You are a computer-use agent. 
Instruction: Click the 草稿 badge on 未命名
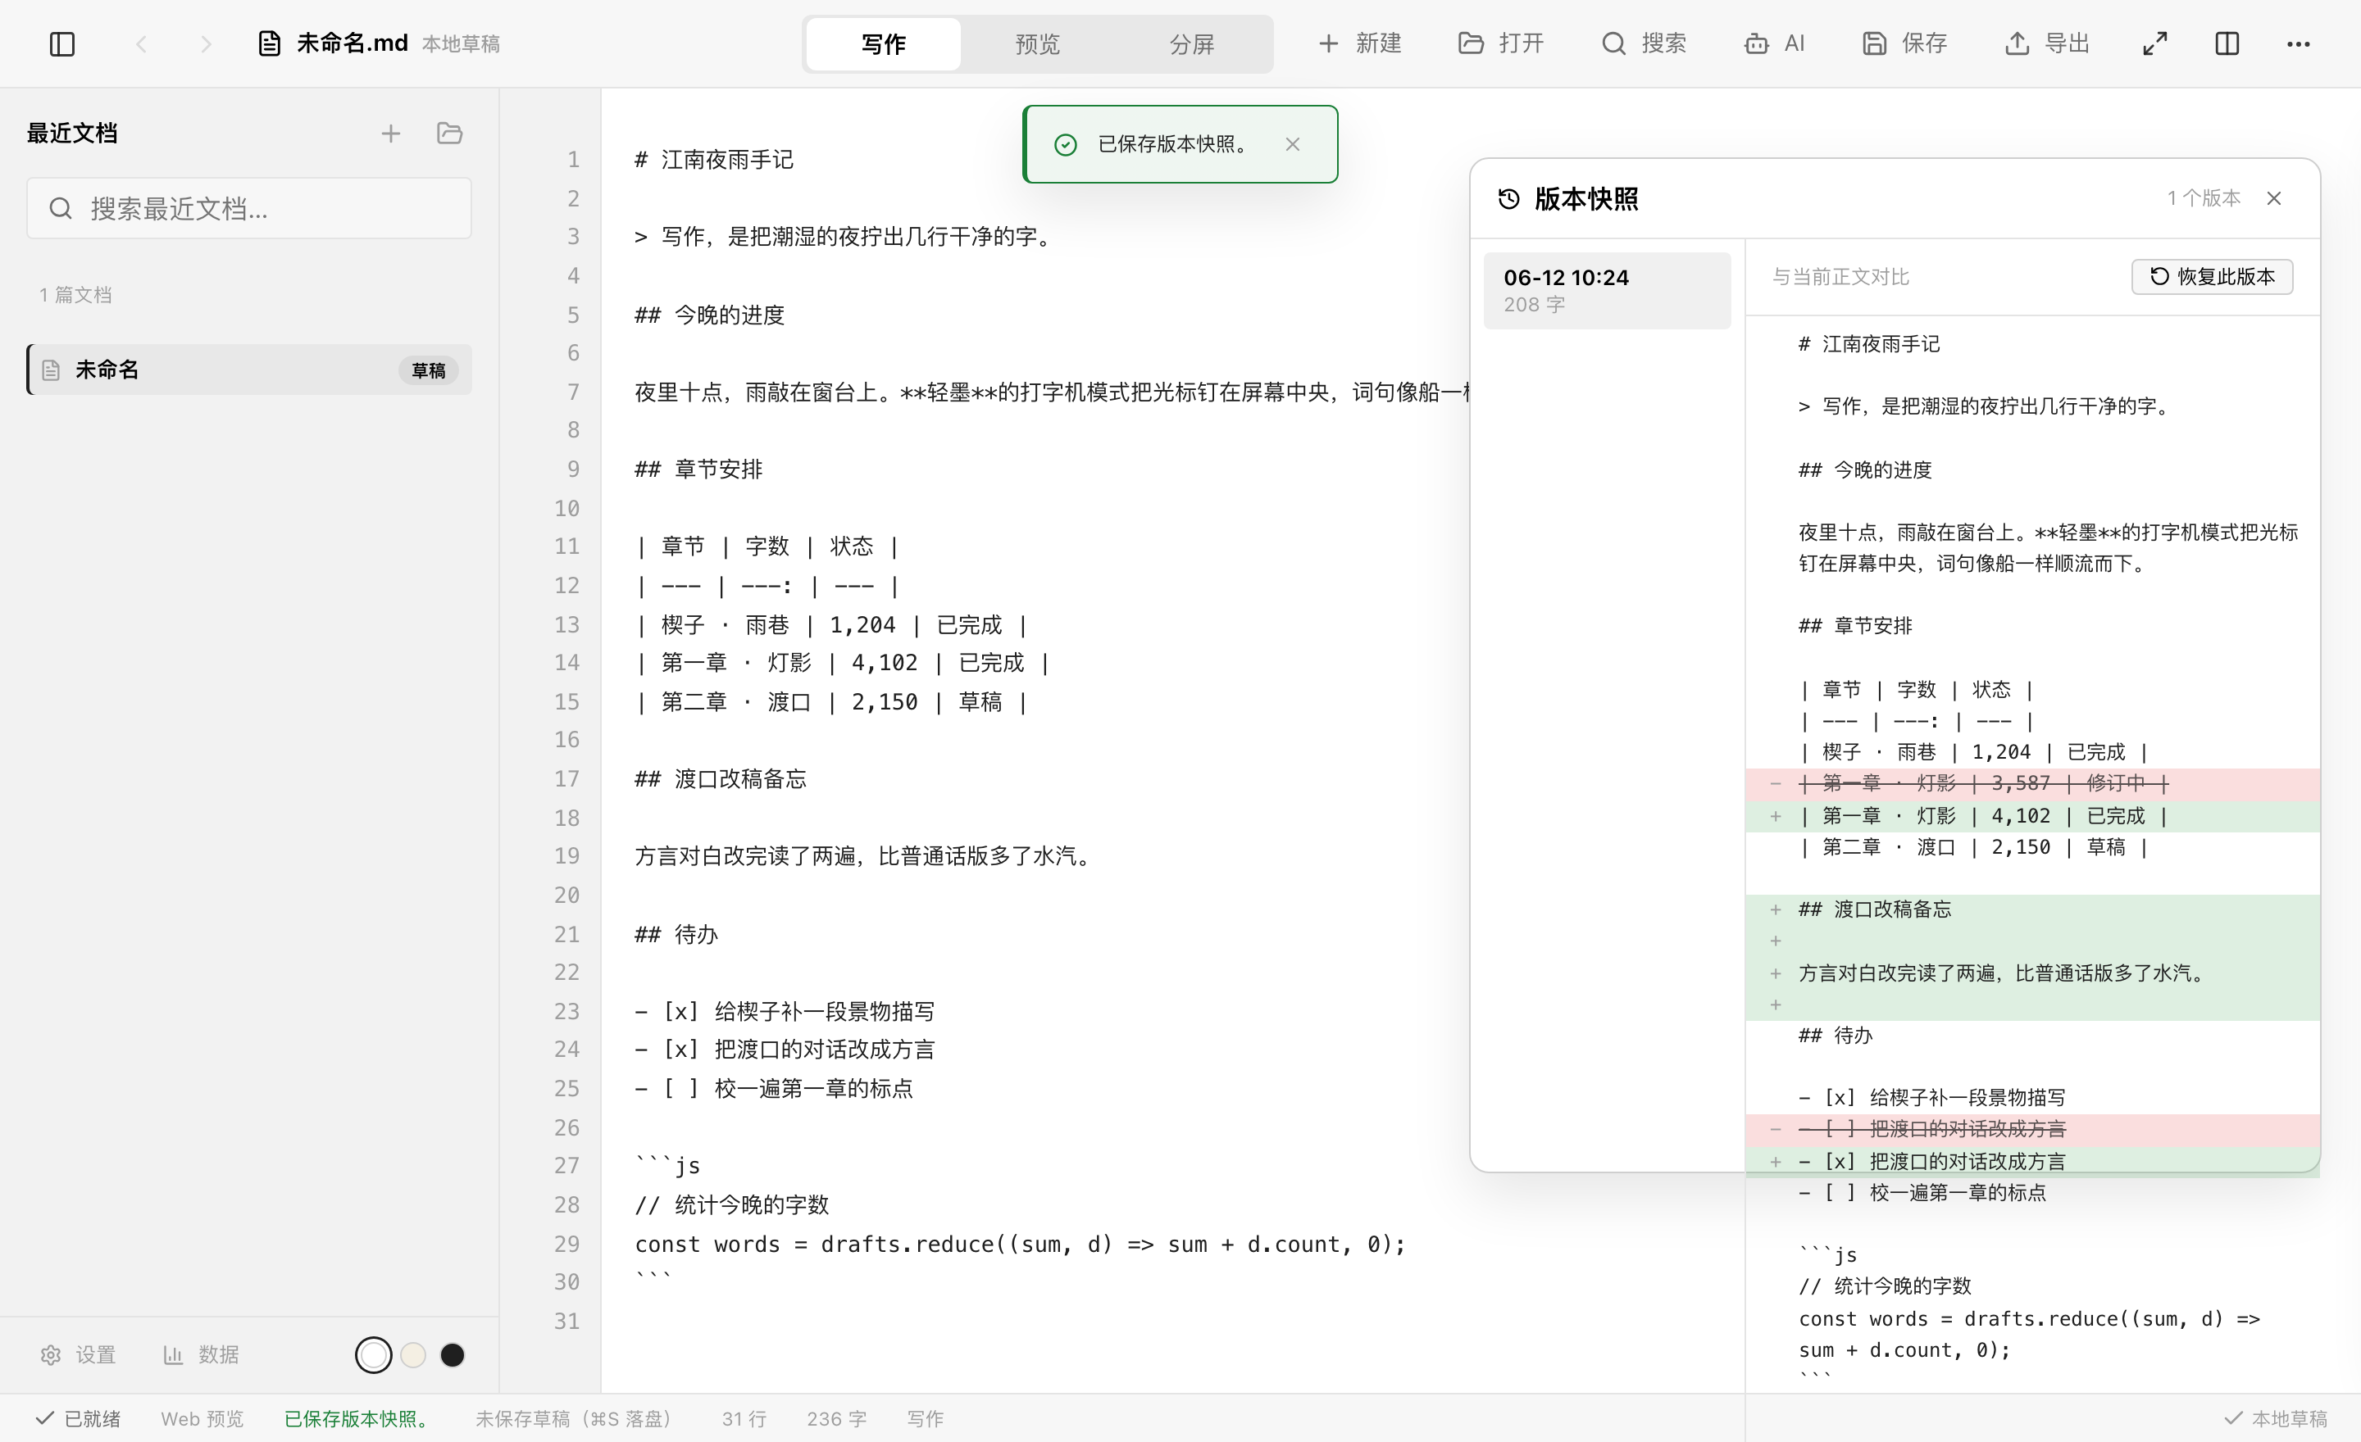pos(428,370)
